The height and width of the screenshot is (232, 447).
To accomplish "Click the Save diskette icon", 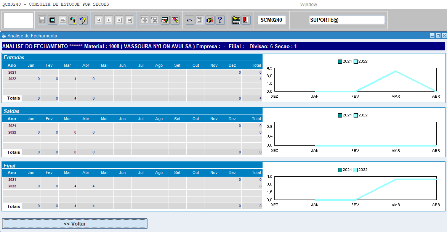I will click(42, 20).
